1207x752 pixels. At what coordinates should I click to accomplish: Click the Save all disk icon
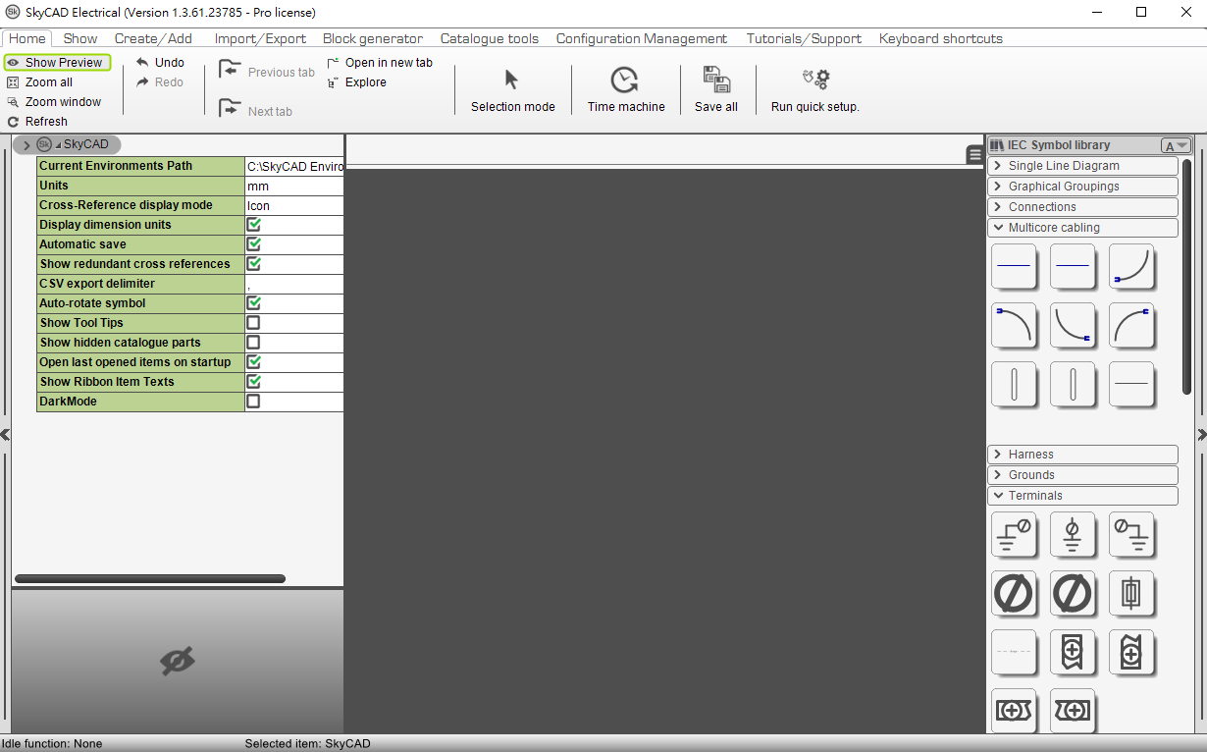[x=716, y=81]
